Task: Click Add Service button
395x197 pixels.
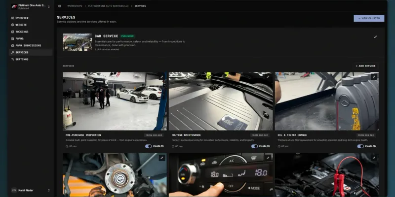Action: [365, 66]
